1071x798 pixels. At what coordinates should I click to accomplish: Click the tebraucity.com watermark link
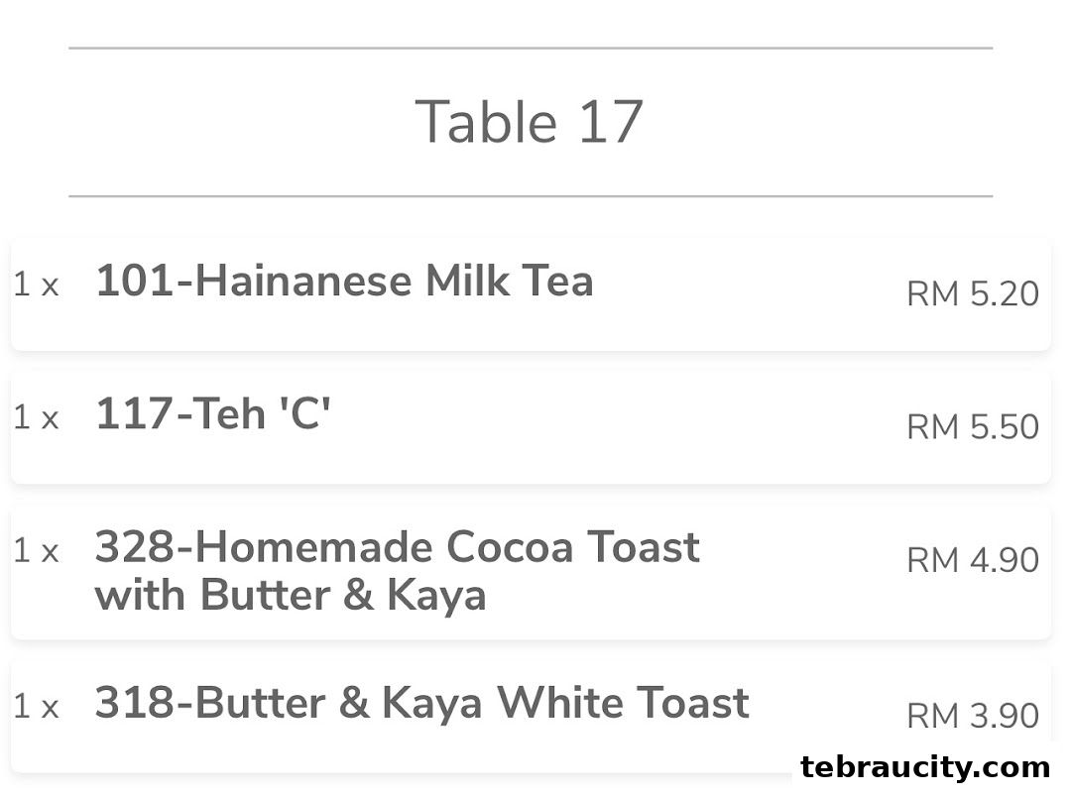(924, 767)
